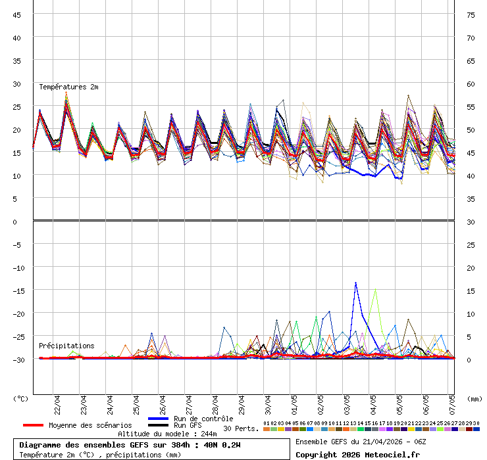Click the Températures 2m chart label
Image resolution: width=487 pixels, height=460 pixels.
(68, 87)
